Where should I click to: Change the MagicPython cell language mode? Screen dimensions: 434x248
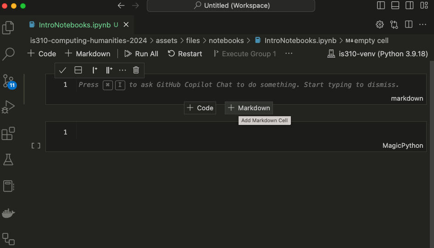(402, 146)
